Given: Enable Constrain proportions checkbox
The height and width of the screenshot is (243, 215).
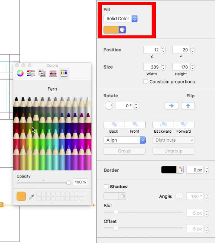Looking at the screenshot, I should (x=146, y=82).
